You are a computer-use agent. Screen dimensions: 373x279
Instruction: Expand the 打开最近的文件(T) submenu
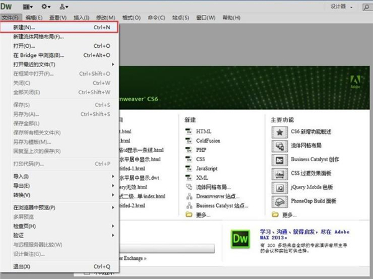[60, 64]
